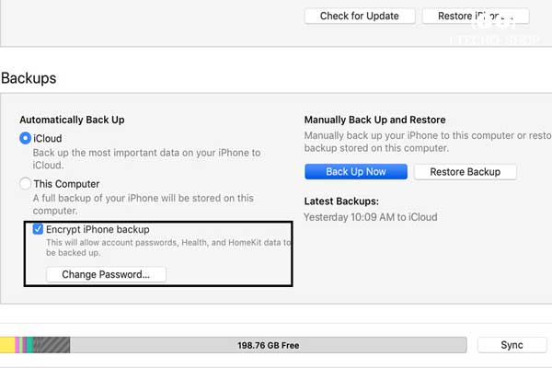Select the iCloud backup radio button

26,138
